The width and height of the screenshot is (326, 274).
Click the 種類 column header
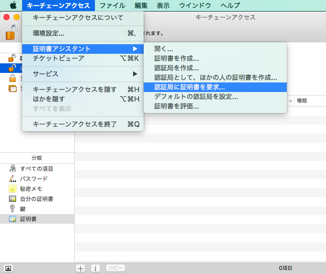tap(302, 101)
